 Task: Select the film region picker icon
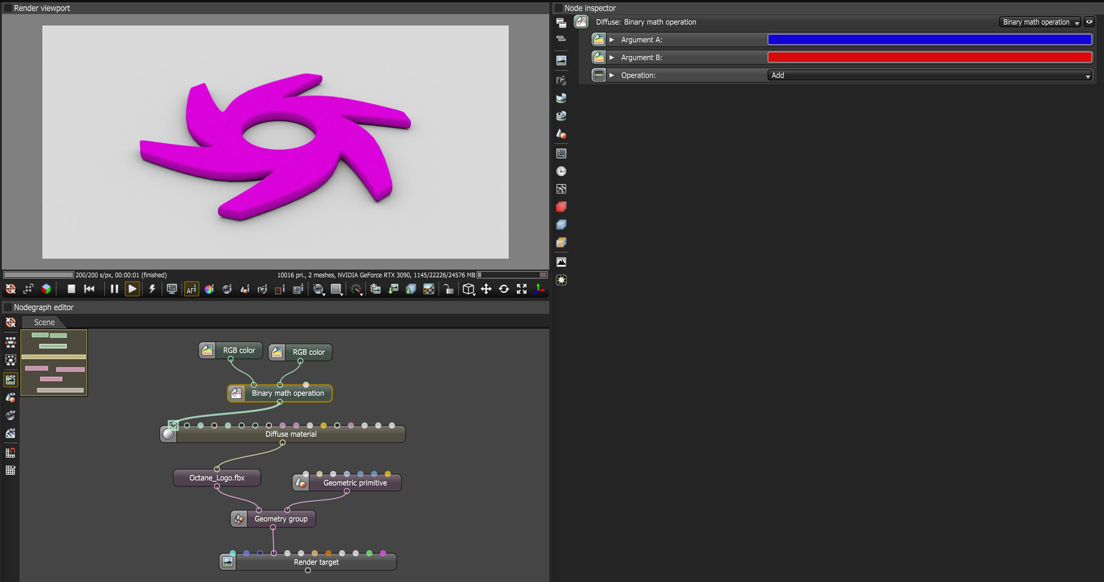click(298, 289)
